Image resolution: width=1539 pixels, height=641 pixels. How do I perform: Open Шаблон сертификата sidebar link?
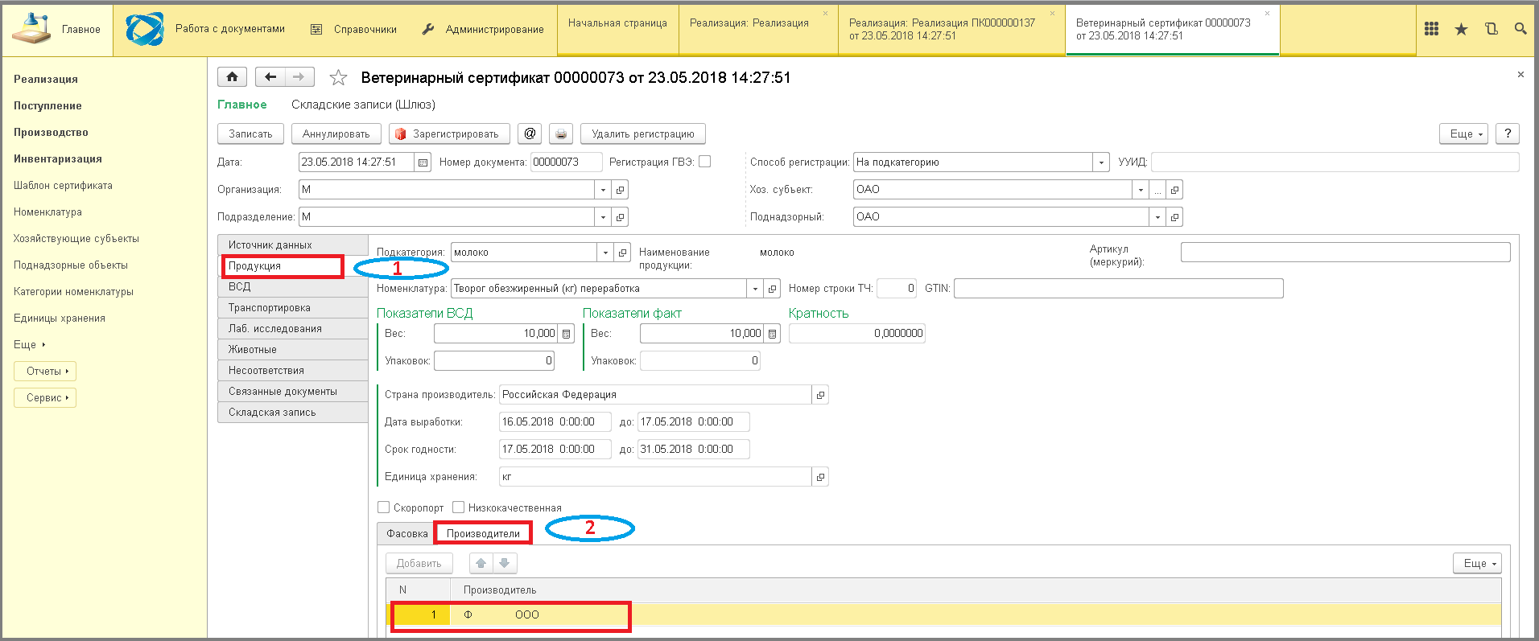[63, 185]
